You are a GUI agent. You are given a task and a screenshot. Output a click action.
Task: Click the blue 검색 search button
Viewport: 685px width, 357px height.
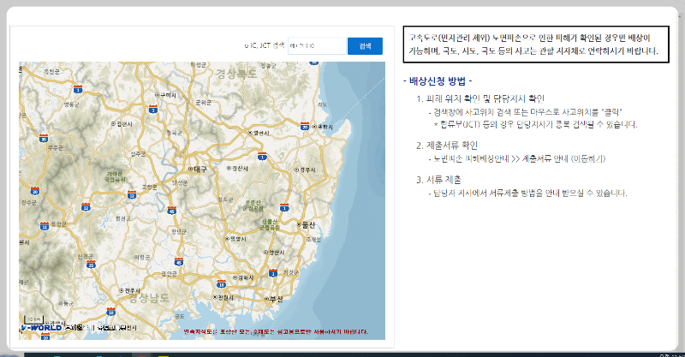pos(365,46)
